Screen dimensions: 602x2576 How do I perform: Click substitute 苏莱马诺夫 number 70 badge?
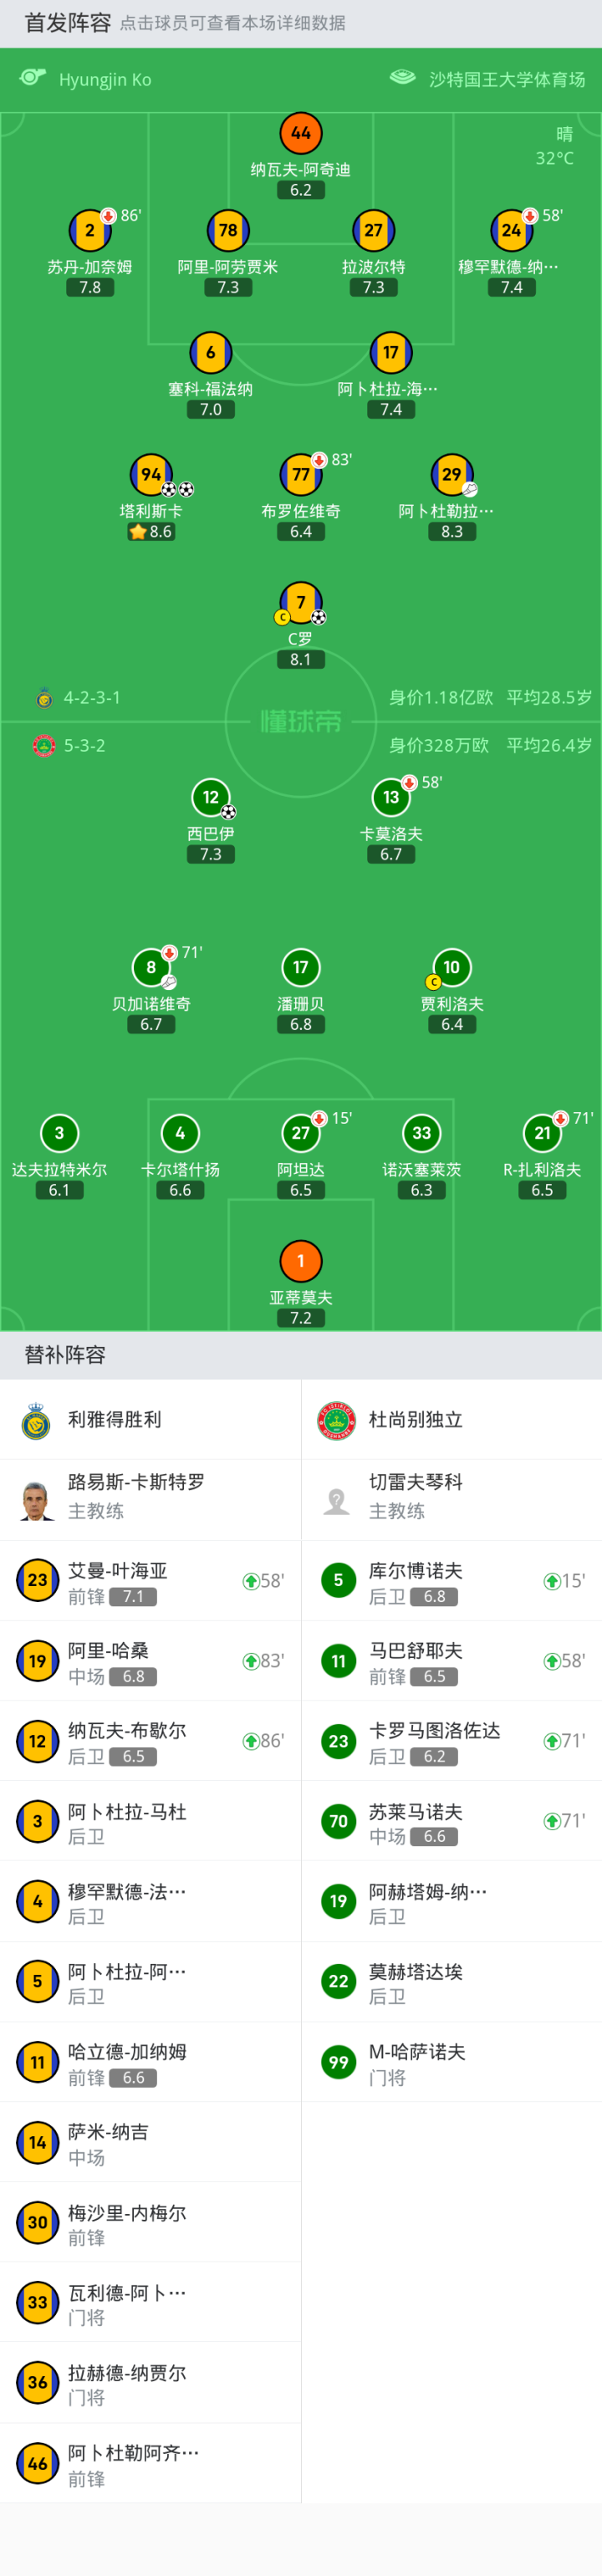click(x=338, y=1821)
